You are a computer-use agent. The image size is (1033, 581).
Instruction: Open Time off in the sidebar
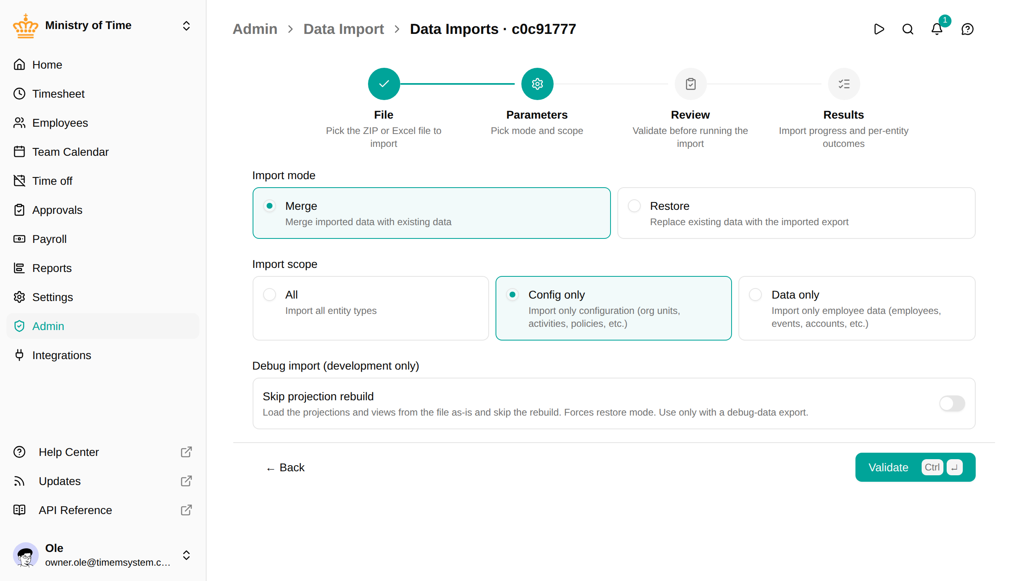coord(103,181)
